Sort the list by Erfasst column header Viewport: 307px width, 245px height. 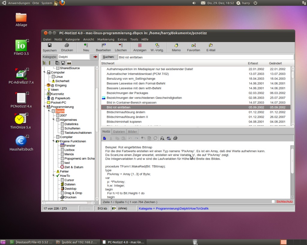(x=253, y=63)
